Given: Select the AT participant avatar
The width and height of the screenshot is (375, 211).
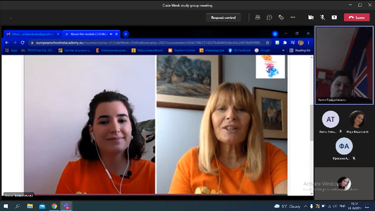Looking at the screenshot, I should coord(331,119).
